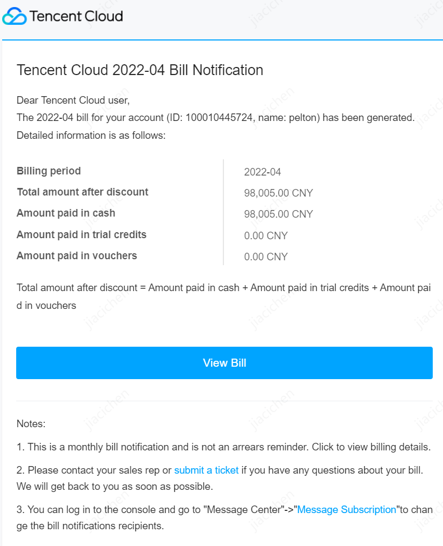
Task: Click the 2022-04 Bill Notification heading
Action: pyautogui.click(x=140, y=70)
